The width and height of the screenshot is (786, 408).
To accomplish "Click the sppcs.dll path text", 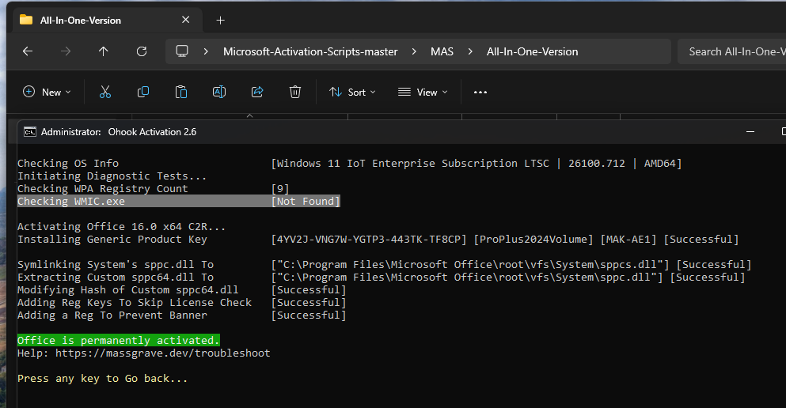I will click(x=470, y=264).
